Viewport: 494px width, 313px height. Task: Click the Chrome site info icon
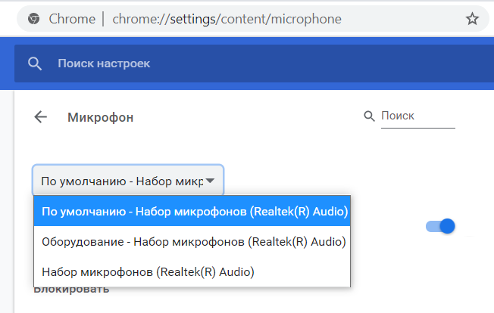(33, 19)
